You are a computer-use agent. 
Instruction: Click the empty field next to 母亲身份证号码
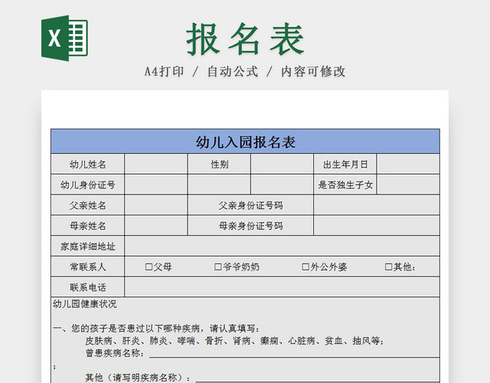[377, 226]
